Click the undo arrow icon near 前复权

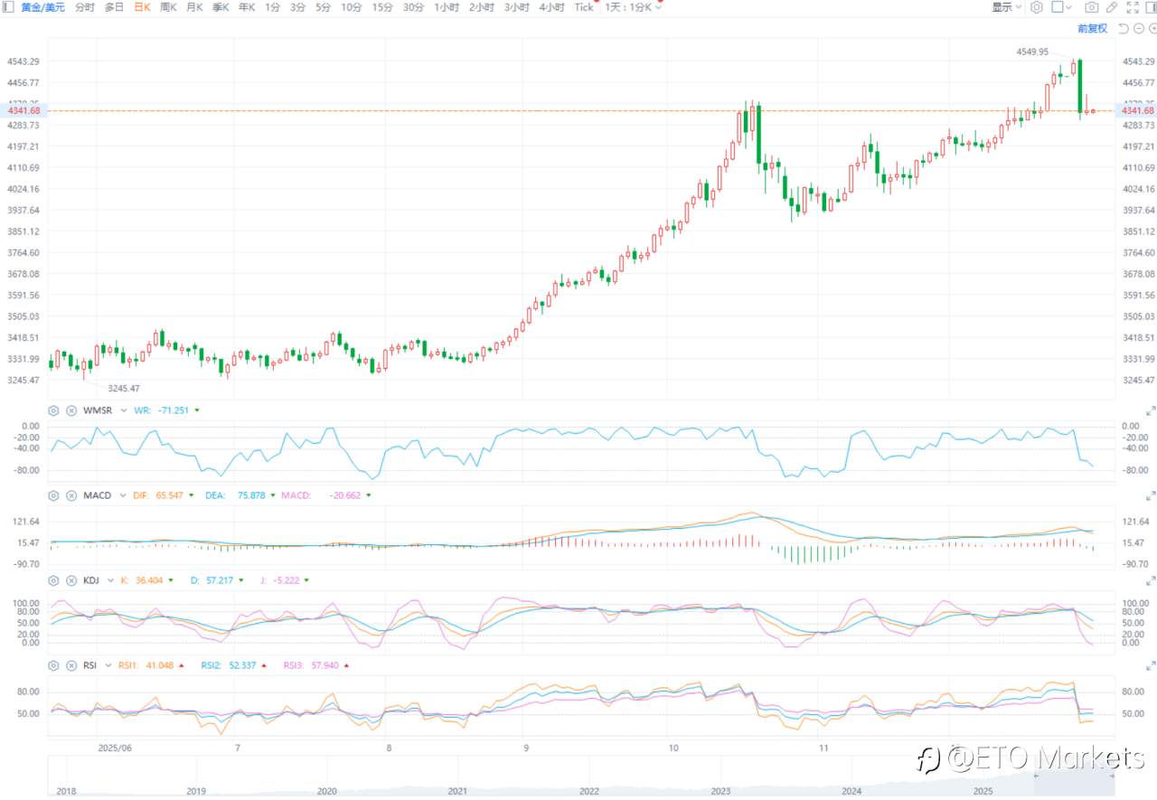tap(1124, 29)
